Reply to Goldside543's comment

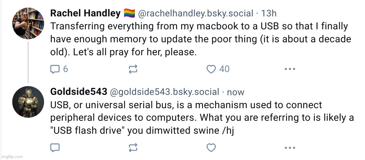55,147
